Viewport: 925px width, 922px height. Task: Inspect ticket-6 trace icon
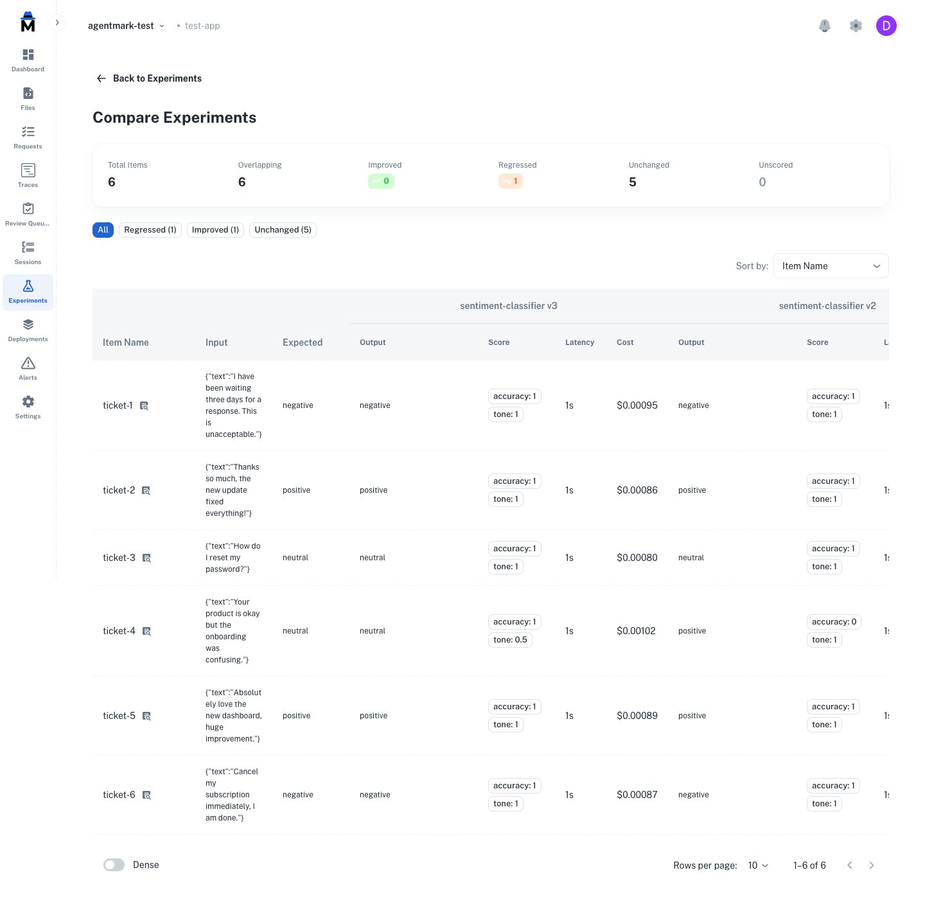[146, 795]
